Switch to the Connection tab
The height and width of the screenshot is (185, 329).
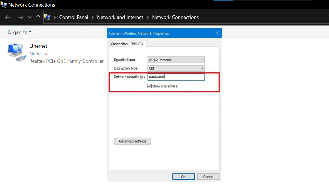click(x=119, y=44)
